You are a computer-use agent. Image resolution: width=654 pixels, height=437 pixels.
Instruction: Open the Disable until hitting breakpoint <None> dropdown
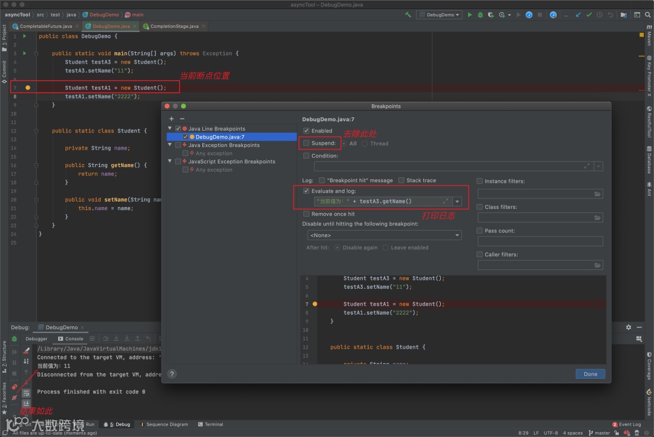(x=385, y=235)
